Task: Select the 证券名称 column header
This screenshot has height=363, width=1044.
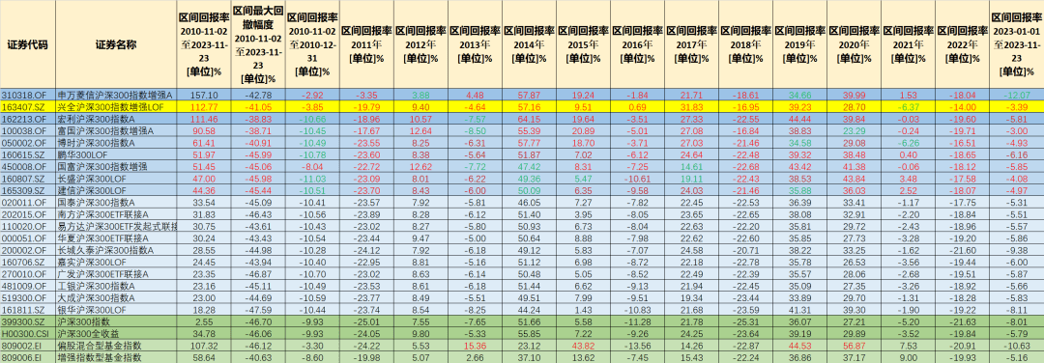Action: (x=117, y=44)
